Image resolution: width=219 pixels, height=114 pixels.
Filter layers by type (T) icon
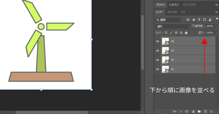coord(199,20)
